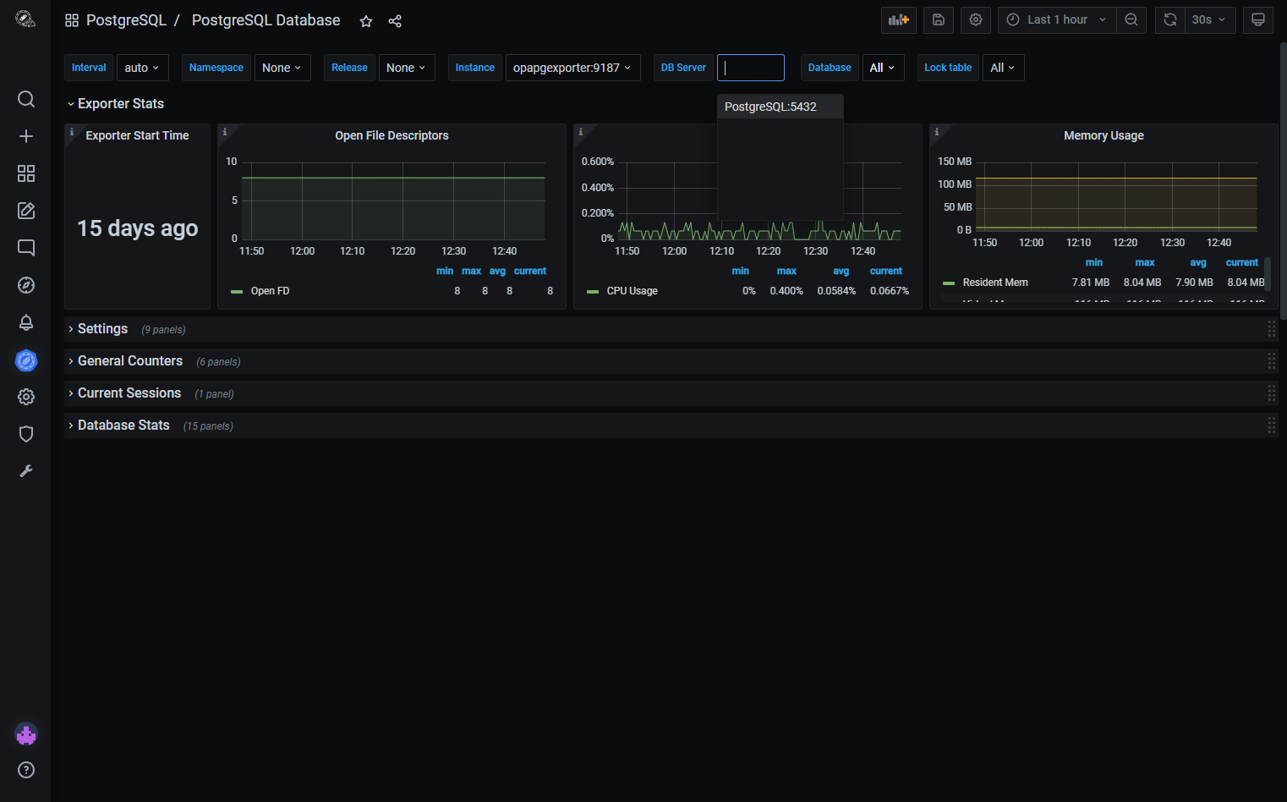Viewport: 1287px width, 802px height.
Task: Show info for Memory Usage panel
Action: tap(937, 132)
